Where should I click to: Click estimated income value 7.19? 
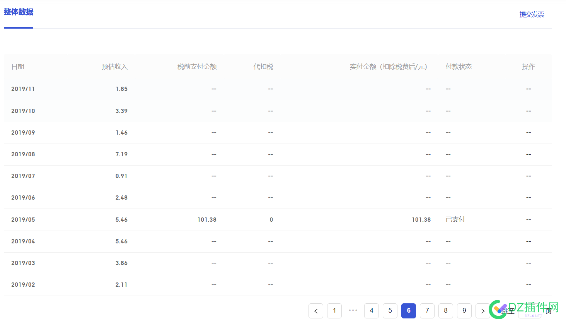(x=121, y=154)
